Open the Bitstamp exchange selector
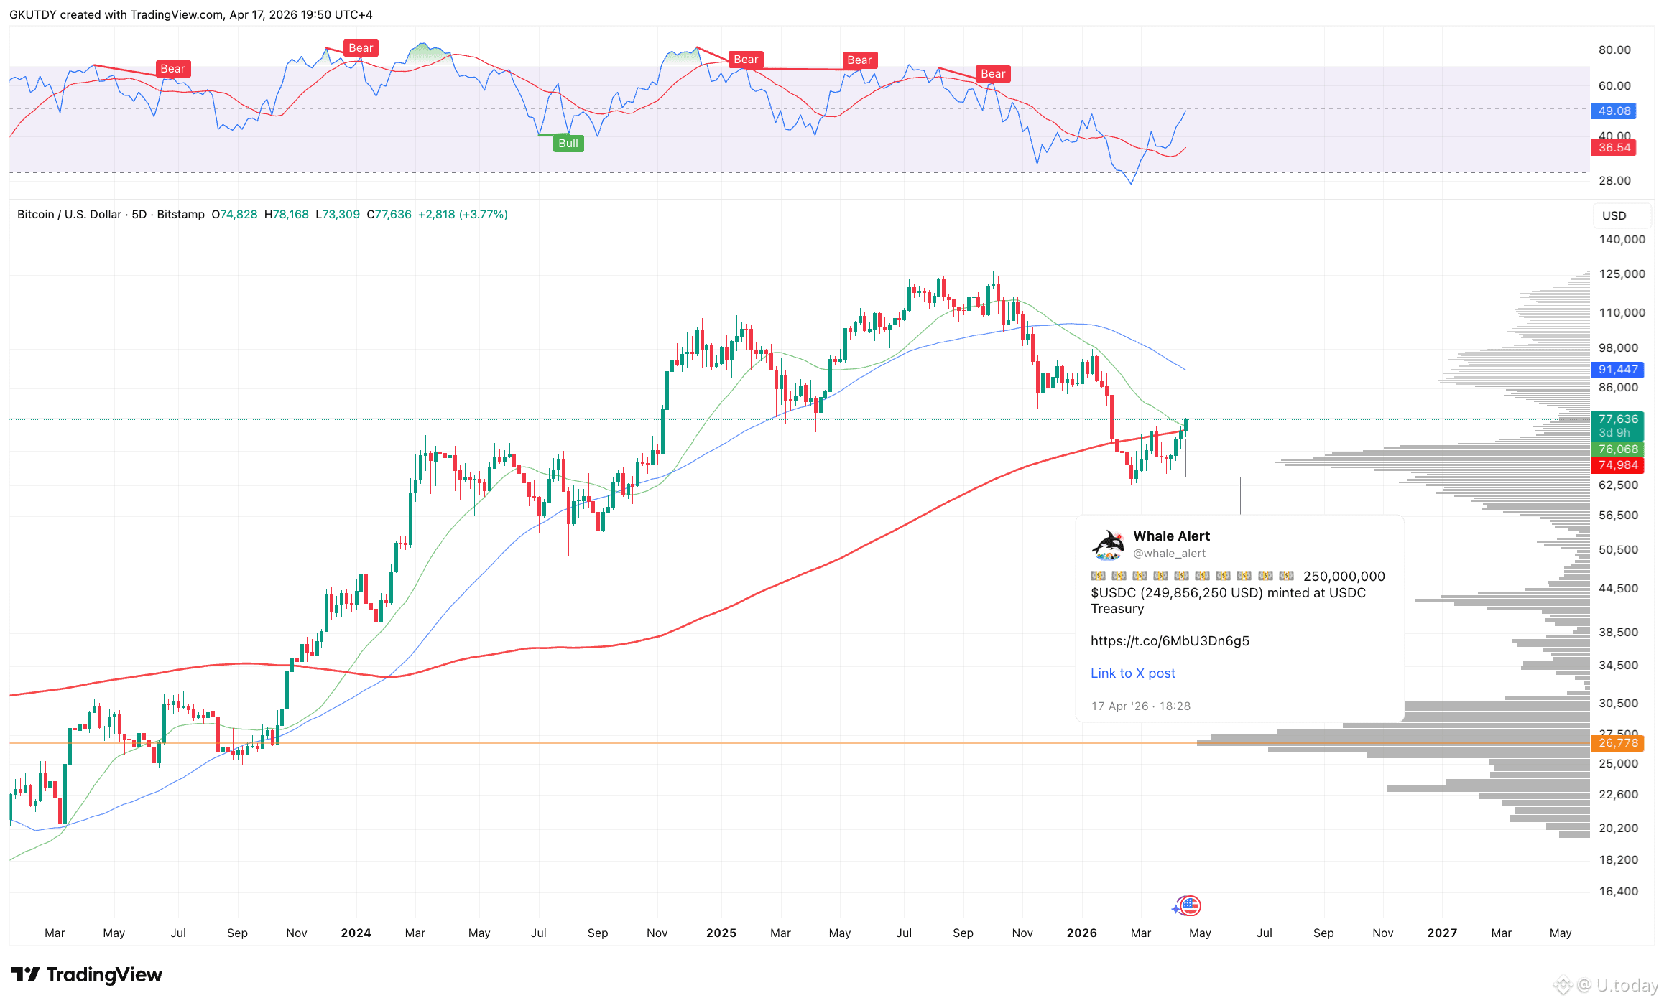Image resolution: width=1664 pixels, height=1003 pixels. tap(180, 214)
